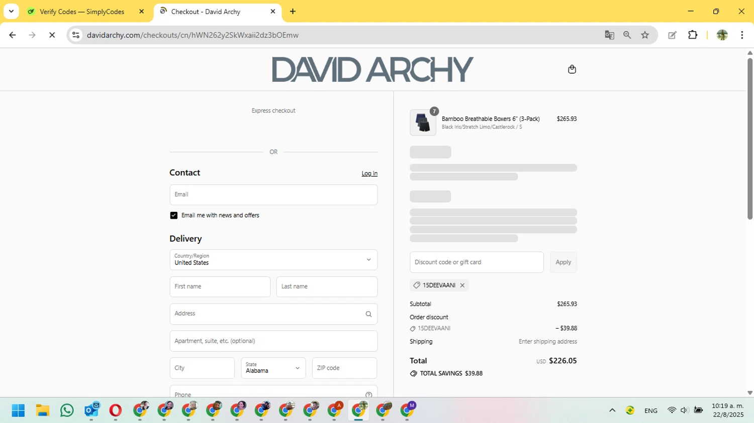Open the State dropdown showing Alabama
Image resolution: width=754 pixels, height=423 pixels.
273,368
